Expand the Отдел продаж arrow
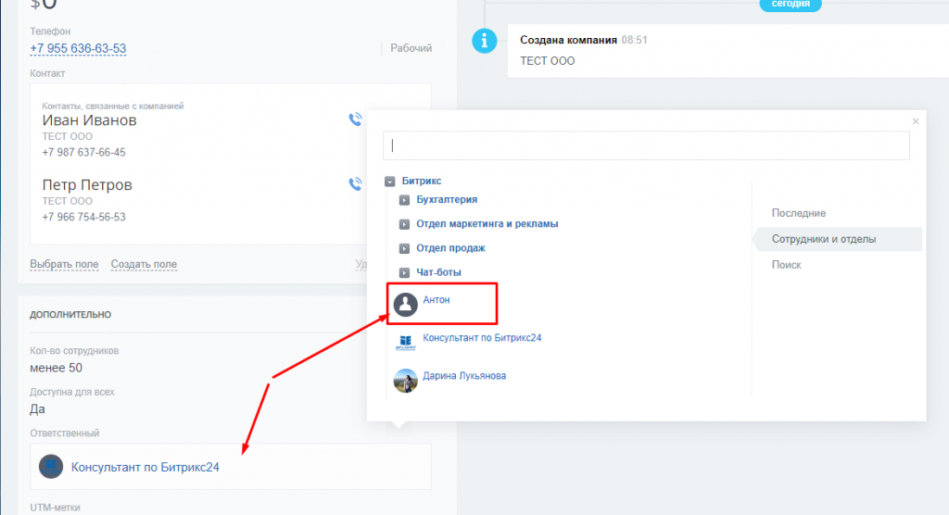The height and width of the screenshot is (515, 949). pyautogui.click(x=404, y=248)
